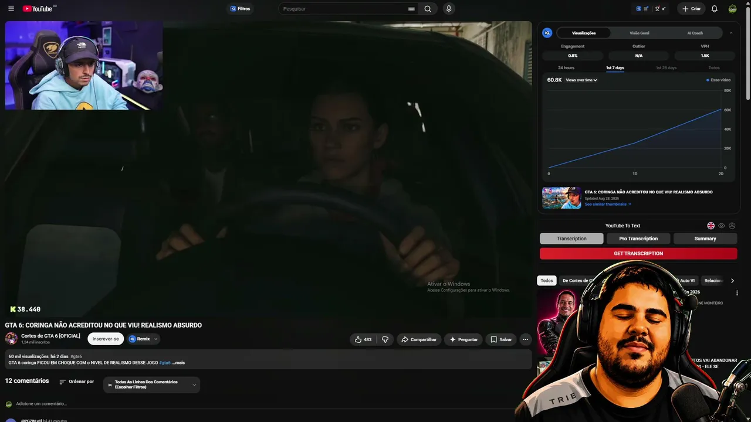This screenshot has width=751, height=422.
Task: Open the YouTube To Text profile icon
Action: 732,226
